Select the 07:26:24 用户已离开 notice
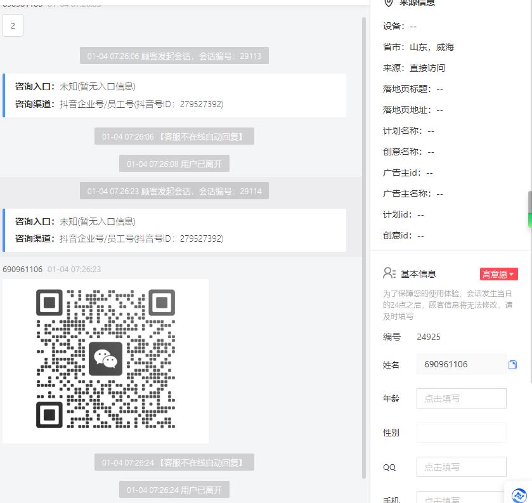 coord(174,490)
